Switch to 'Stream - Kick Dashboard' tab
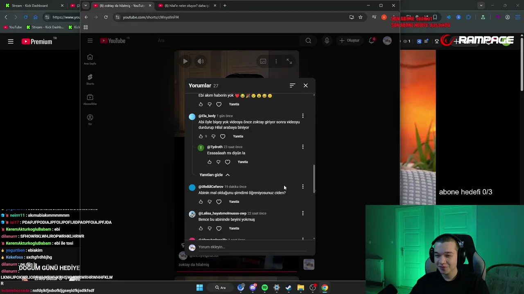Viewport: 524px width, 294px height. coord(35,6)
